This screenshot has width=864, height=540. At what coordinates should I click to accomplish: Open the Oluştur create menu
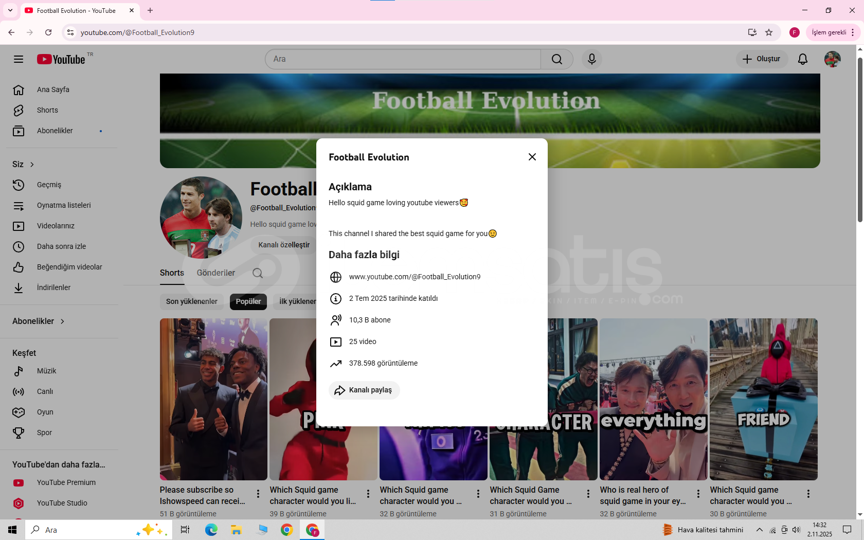coord(762,59)
